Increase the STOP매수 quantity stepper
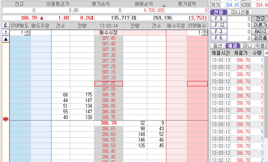This screenshot has width=268, height=162. point(204,31)
